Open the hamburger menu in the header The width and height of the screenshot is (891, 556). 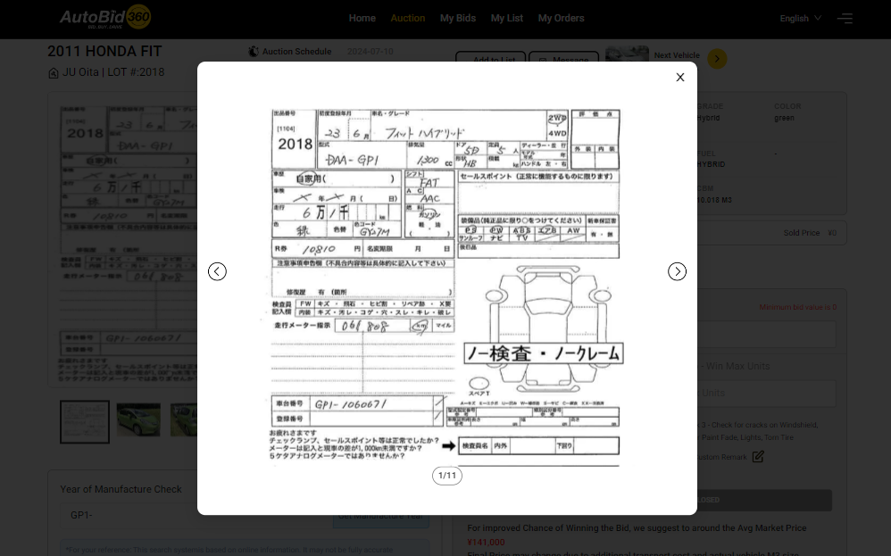tap(845, 18)
